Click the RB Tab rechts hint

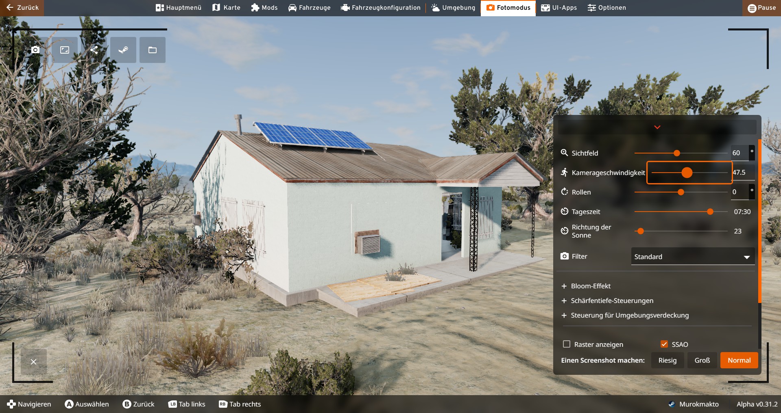240,404
